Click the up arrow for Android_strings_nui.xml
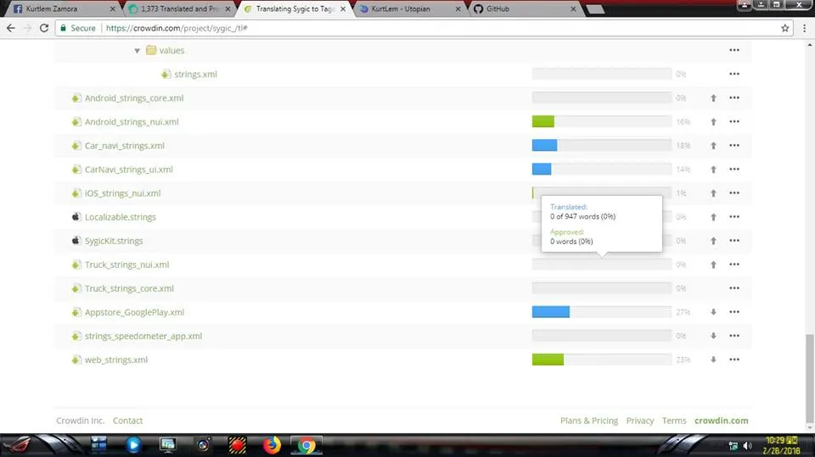 pos(713,122)
